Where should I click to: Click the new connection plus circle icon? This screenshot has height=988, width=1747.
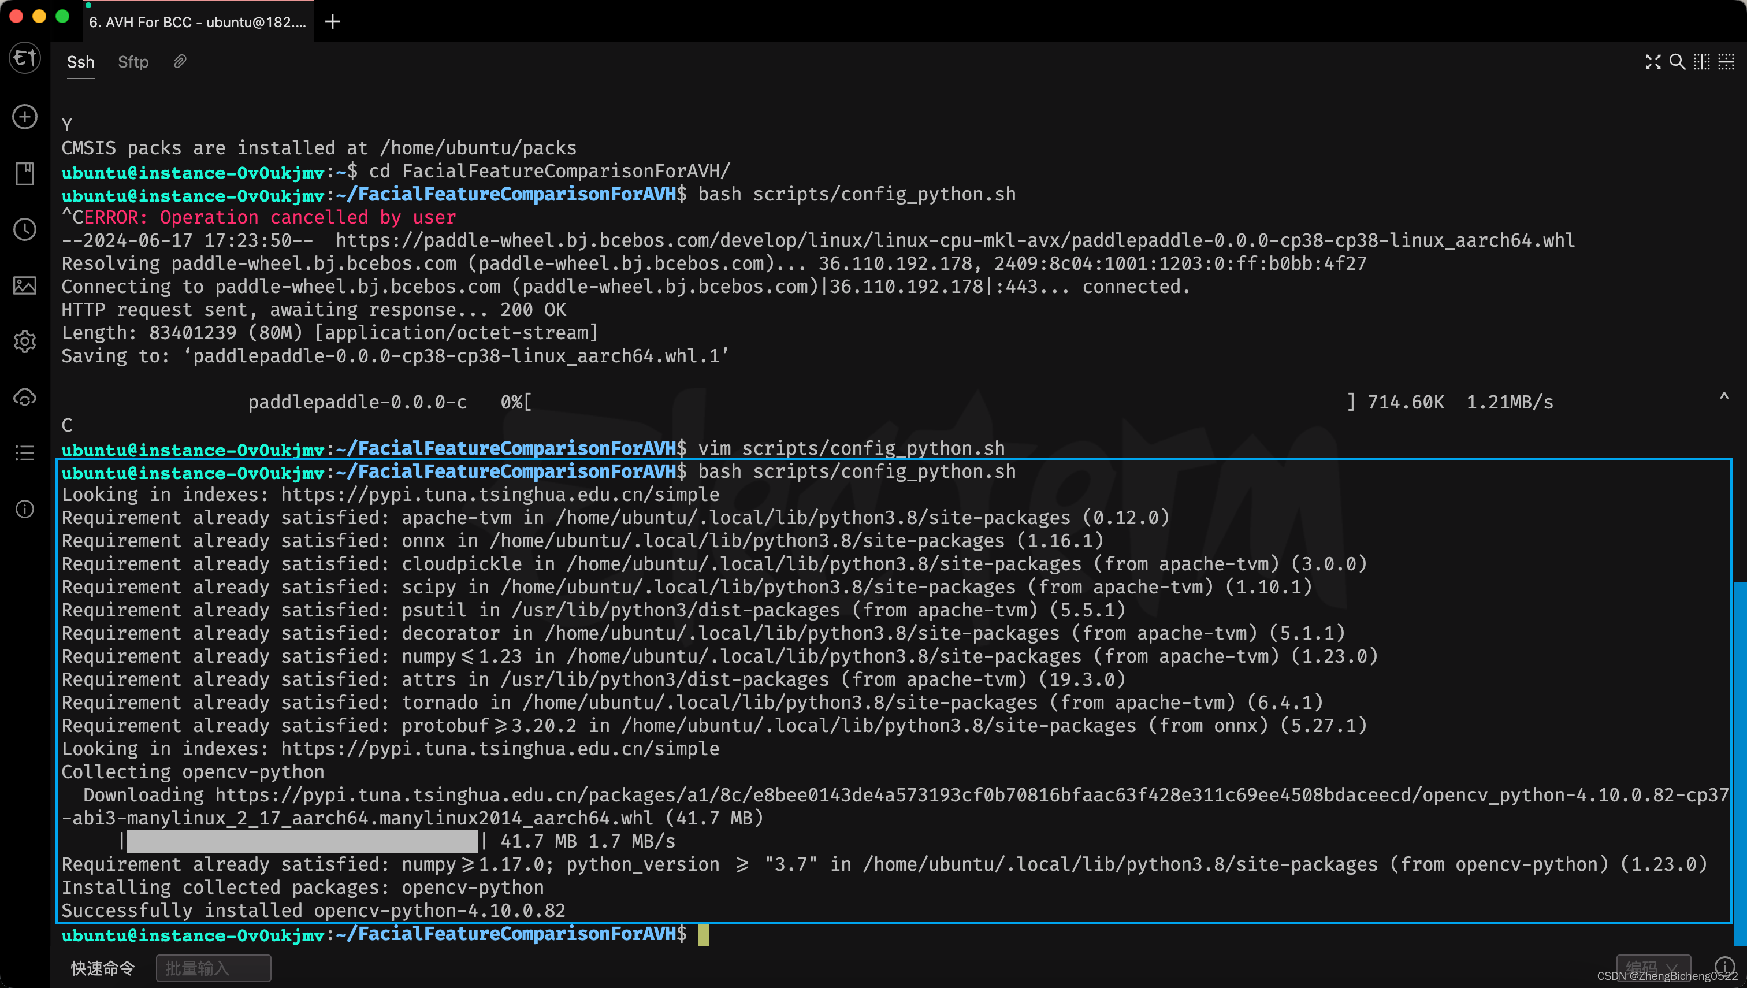[25, 117]
